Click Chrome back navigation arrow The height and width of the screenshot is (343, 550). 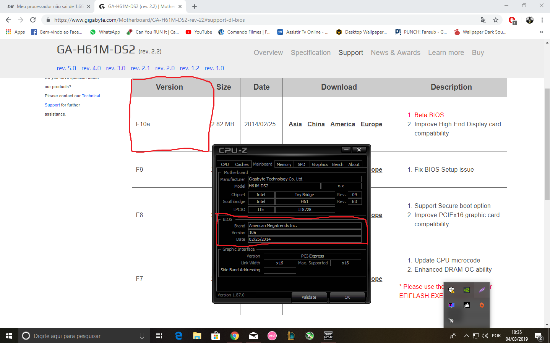8,20
